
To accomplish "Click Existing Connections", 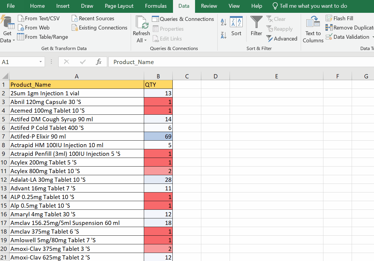I will [x=99, y=27].
